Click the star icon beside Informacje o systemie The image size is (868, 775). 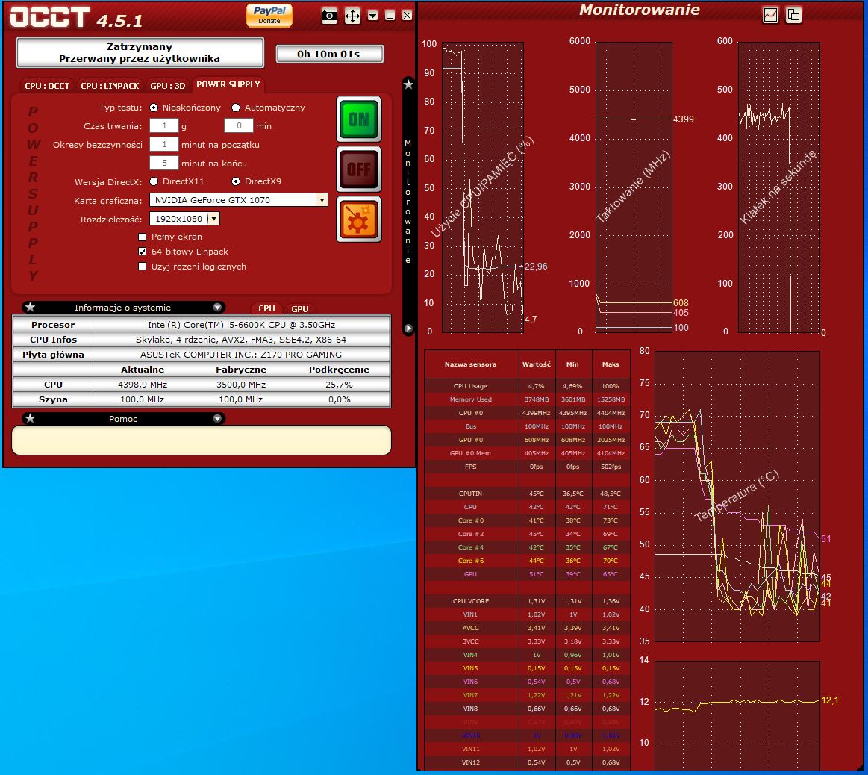pyautogui.click(x=31, y=308)
